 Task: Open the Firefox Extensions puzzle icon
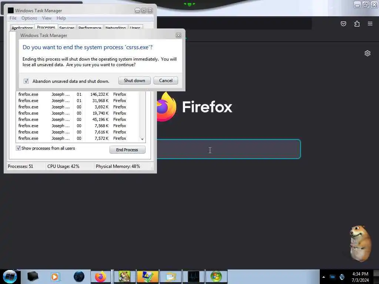click(357, 24)
